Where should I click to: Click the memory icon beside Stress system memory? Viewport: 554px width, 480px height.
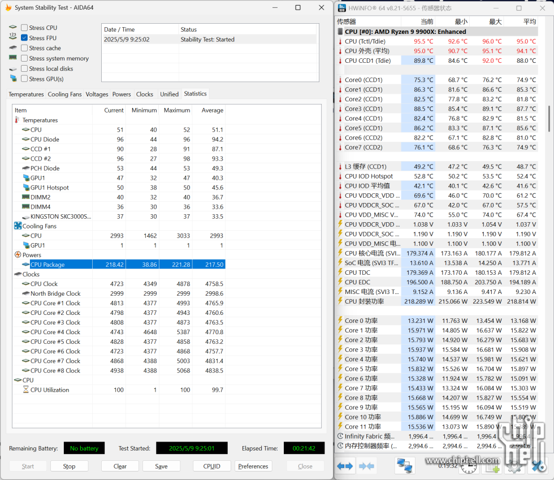13,57
